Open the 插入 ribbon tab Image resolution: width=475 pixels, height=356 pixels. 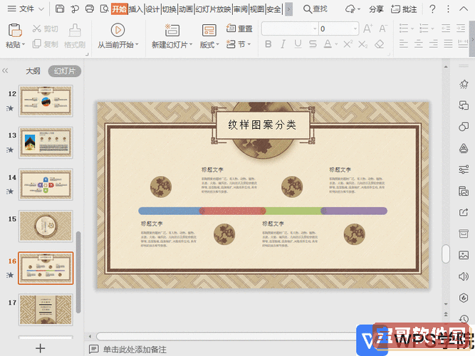pos(135,9)
